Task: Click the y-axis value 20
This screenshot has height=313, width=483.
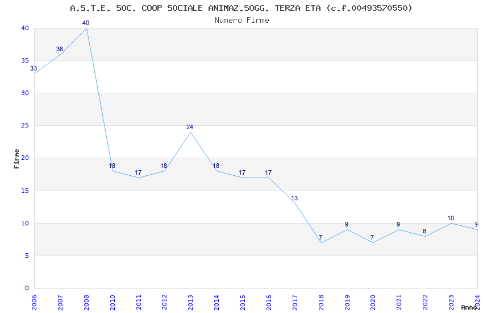Action: (x=25, y=158)
